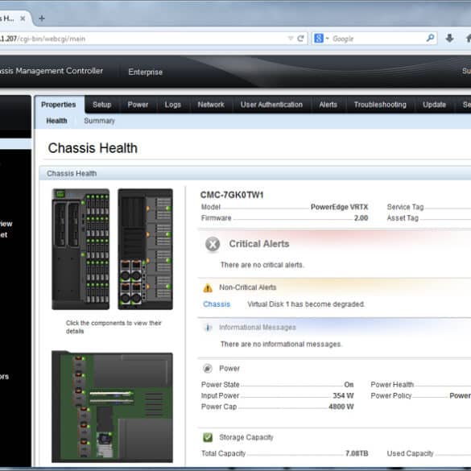This screenshot has height=471, width=471.
Task: Switch to the Setup tab
Action: point(101,105)
